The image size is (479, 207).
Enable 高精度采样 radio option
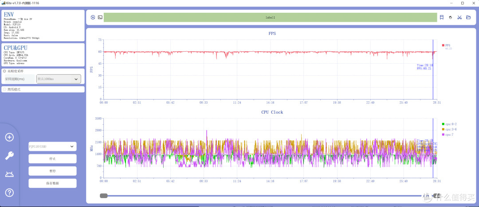pos(5,71)
